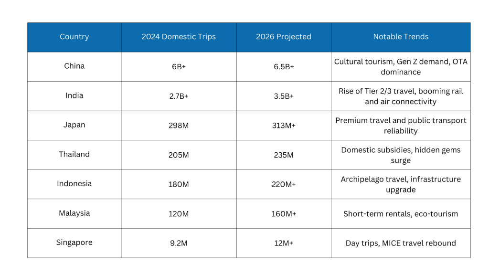The image size is (489, 275).
Task: Click the 3.5B+ projected value
Action: coord(284,96)
